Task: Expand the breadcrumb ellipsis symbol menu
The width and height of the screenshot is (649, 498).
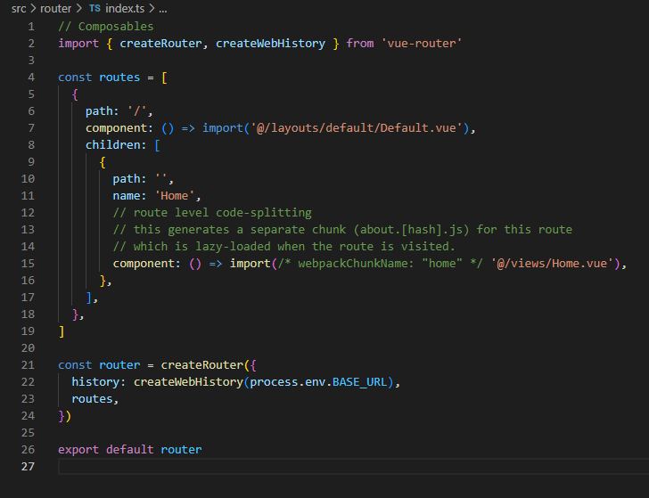Action: [x=163, y=10]
